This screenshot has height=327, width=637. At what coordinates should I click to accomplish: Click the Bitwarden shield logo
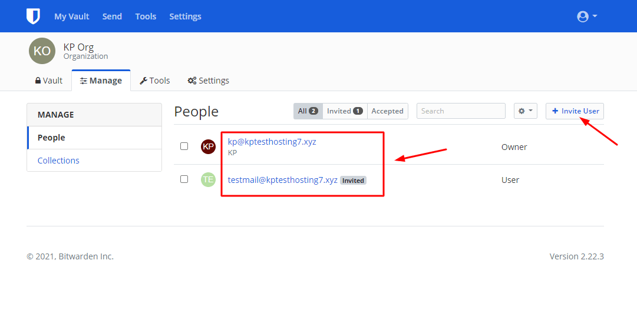(34, 16)
